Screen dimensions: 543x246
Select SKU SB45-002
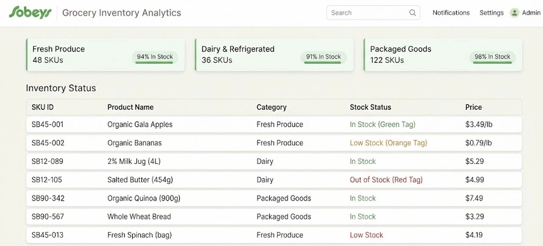(48, 143)
